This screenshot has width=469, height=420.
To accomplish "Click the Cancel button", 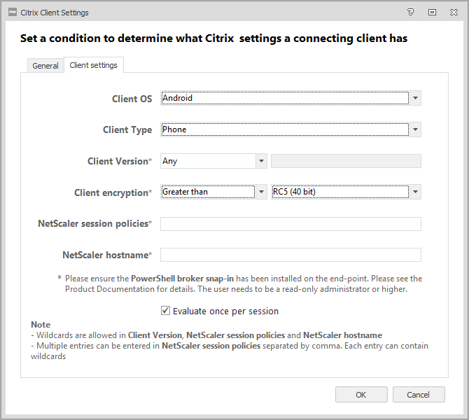I will point(419,395).
